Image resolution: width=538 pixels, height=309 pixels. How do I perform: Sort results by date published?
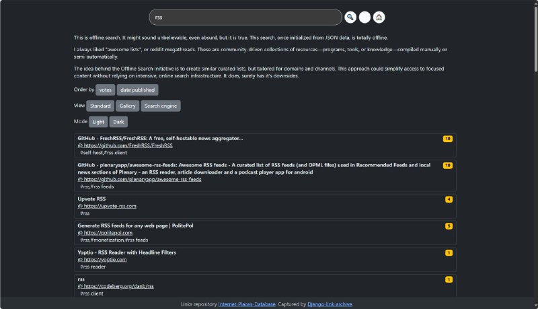(x=138, y=90)
